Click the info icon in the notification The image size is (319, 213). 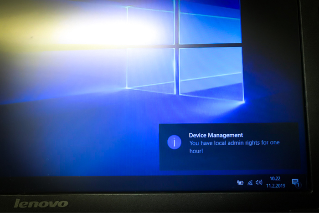[x=174, y=142]
